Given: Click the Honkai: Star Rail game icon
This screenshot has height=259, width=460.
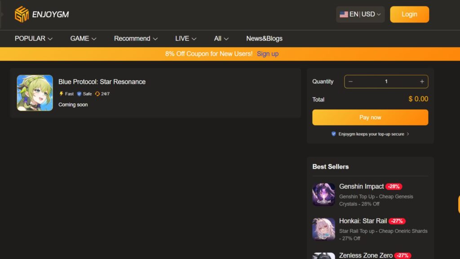Looking at the screenshot, I should pyautogui.click(x=323, y=229).
